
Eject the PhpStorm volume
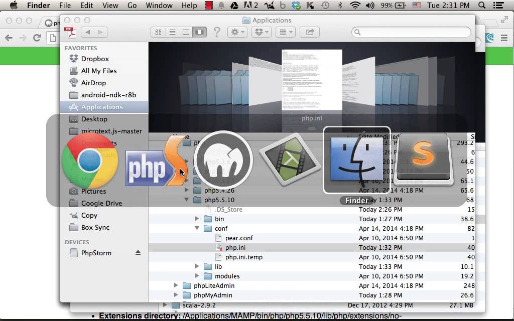138,253
